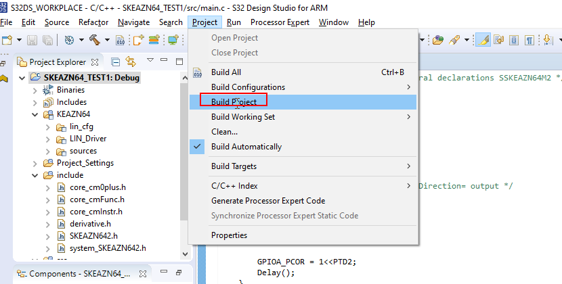Open the flashlight Search dropdown arrow
This screenshot has height=284, width=562.
click(467, 40)
